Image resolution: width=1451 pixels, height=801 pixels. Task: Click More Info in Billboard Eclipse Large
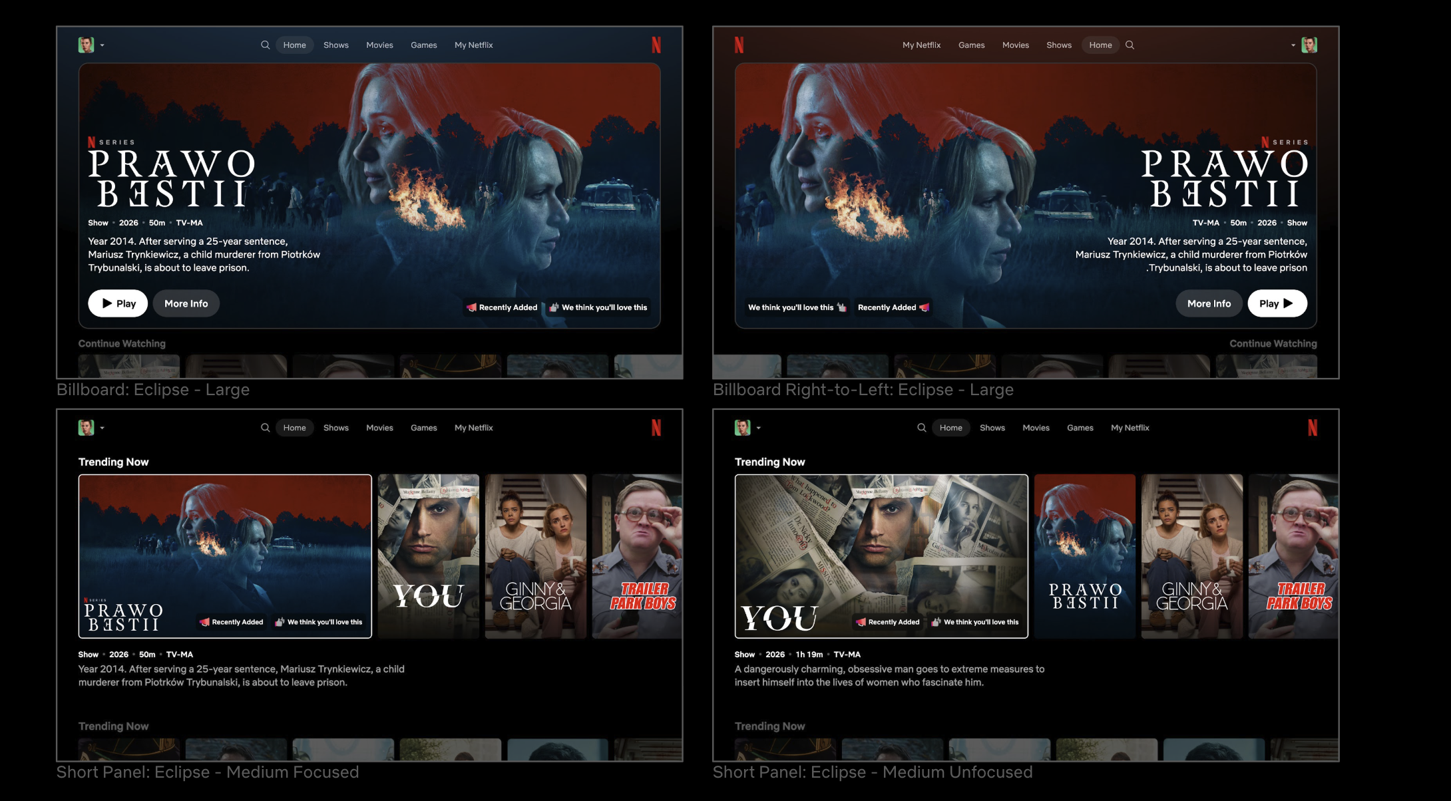pyautogui.click(x=186, y=303)
